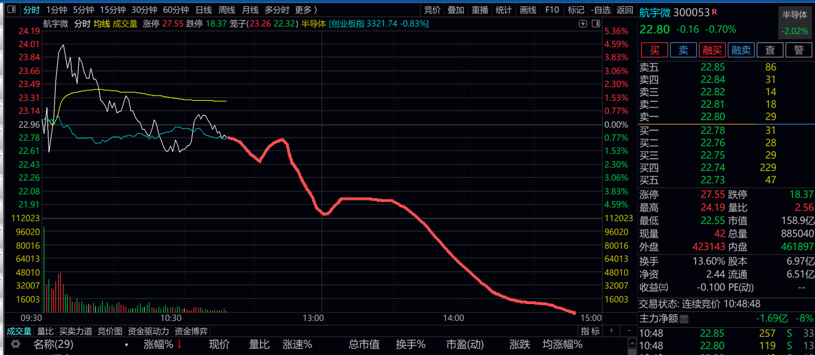Switch to the 日线 daily chart
This screenshot has height=355, width=815.
(204, 10)
